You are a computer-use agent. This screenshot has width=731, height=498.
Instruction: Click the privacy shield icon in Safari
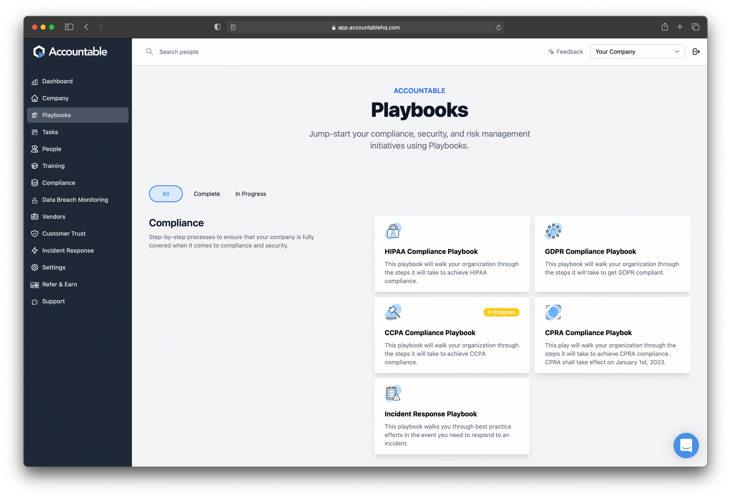[217, 27]
